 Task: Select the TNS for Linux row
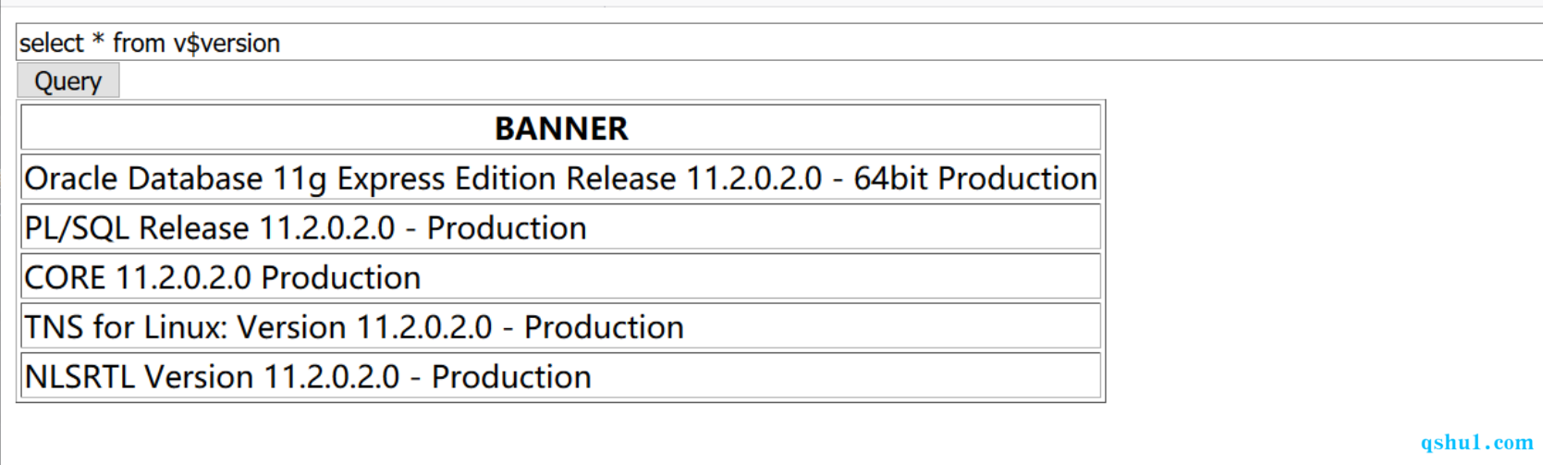click(x=561, y=326)
